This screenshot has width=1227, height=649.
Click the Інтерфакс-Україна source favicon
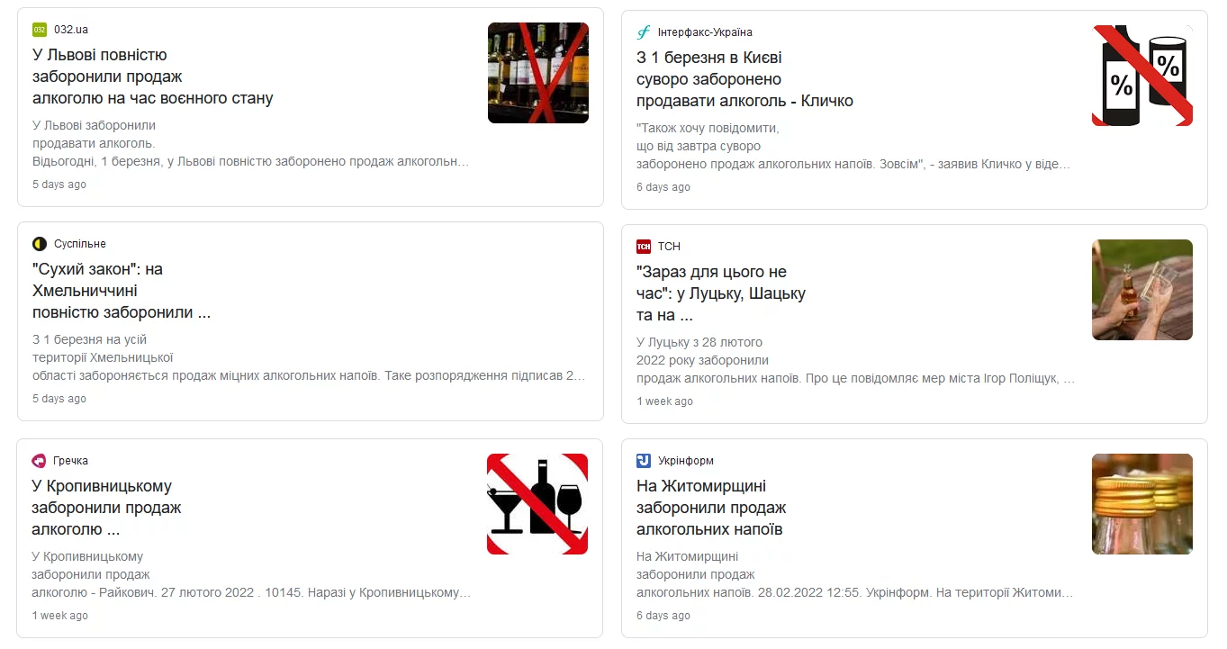point(644,32)
